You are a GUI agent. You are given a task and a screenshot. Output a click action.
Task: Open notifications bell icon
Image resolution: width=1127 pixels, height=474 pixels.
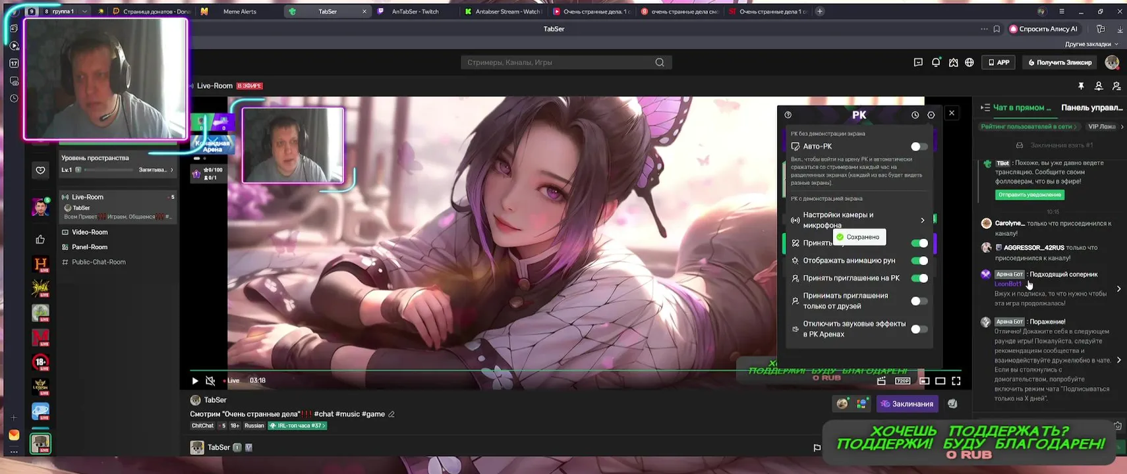[x=936, y=63]
